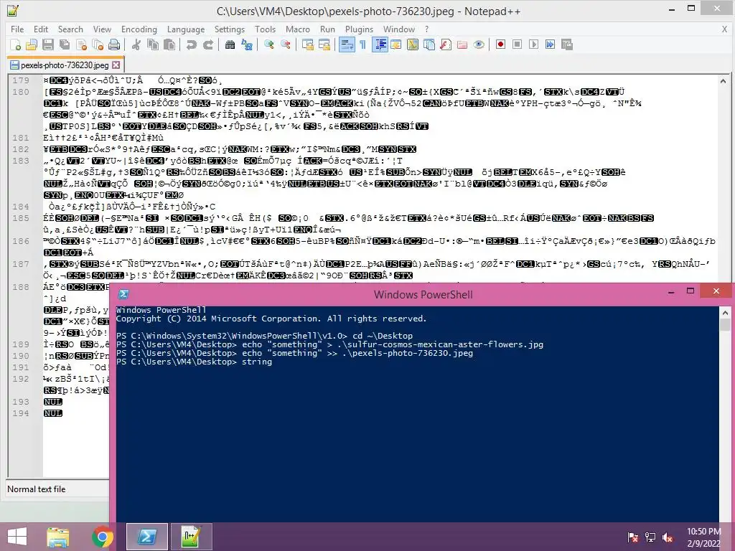The image size is (735, 551).
Task: Click the Close All toolbar icon
Action: [98, 44]
